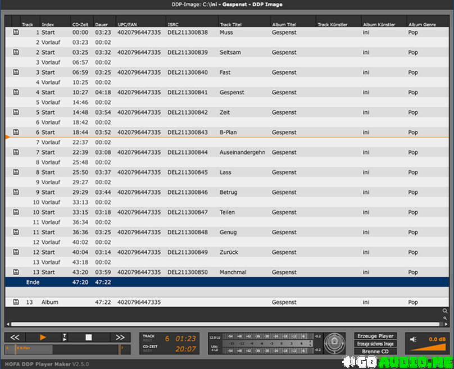Click the play-from-marker cursor button

coord(65,337)
